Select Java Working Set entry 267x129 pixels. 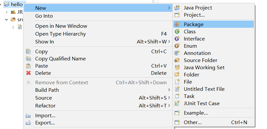click(x=213, y=68)
